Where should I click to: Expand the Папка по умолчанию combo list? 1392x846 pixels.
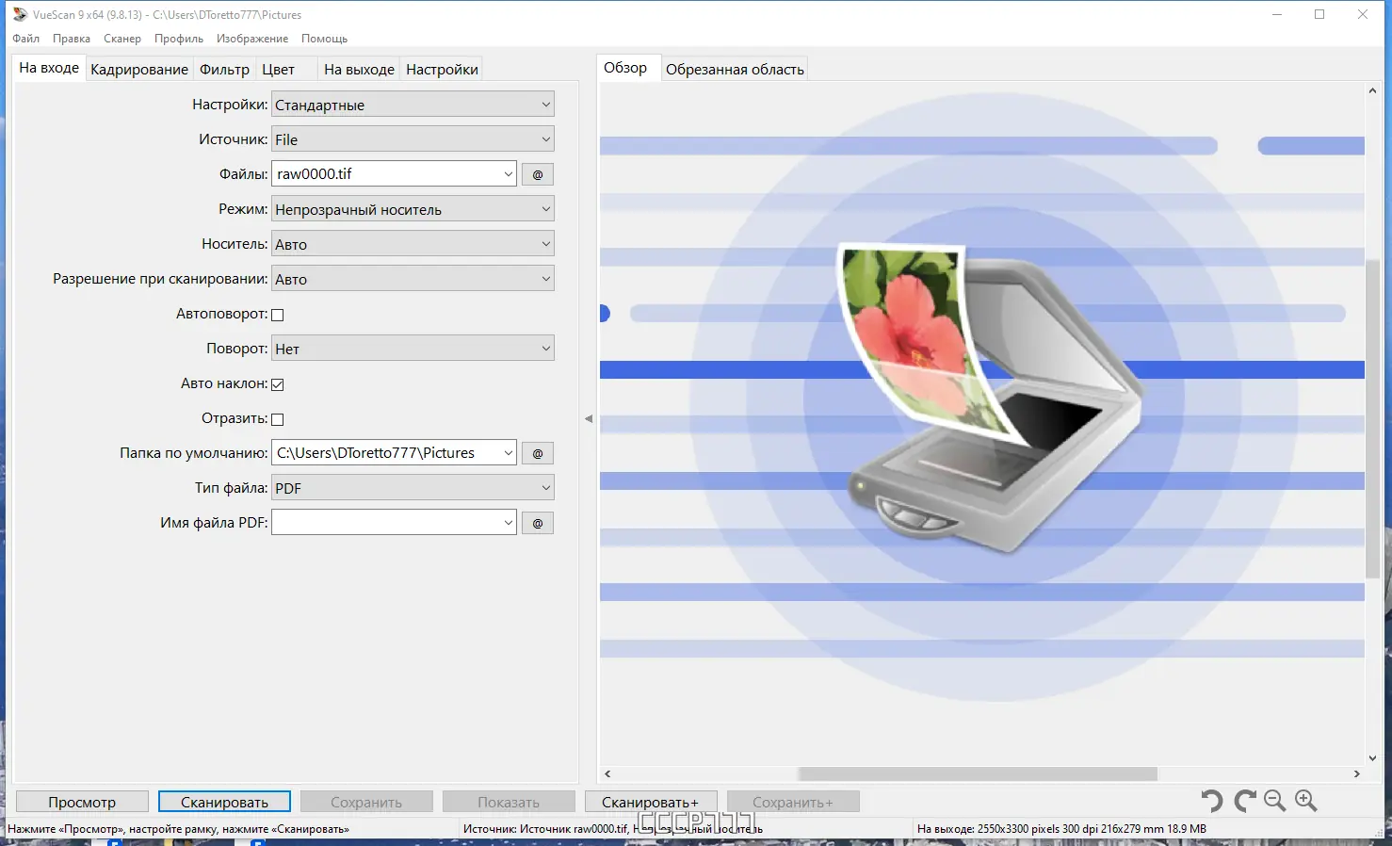pos(509,453)
